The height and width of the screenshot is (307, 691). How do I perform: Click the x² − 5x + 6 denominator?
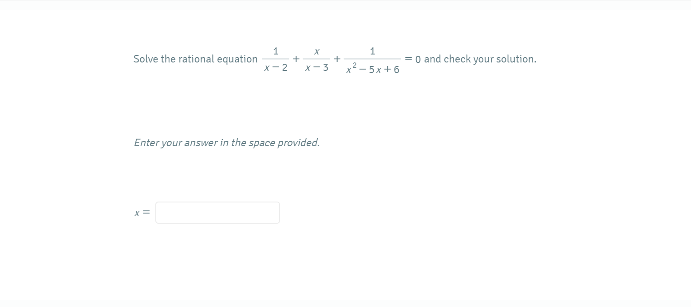(x=373, y=69)
